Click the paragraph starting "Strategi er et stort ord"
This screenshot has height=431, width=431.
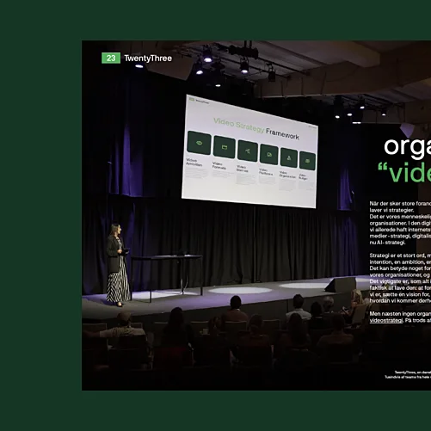coord(400,278)
